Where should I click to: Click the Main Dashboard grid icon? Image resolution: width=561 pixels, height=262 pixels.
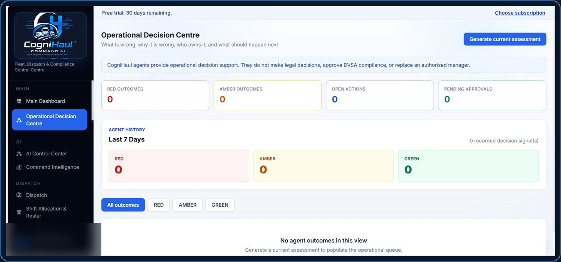click(x=19, y=101)
